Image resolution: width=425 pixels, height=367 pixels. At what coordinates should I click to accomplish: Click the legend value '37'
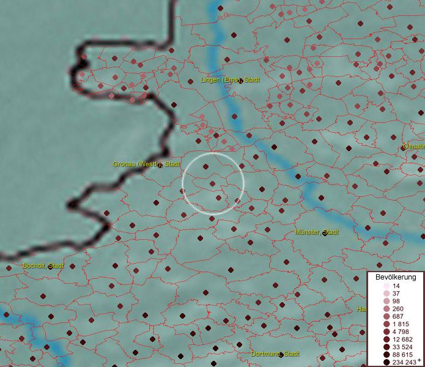[x=396, y=294]
